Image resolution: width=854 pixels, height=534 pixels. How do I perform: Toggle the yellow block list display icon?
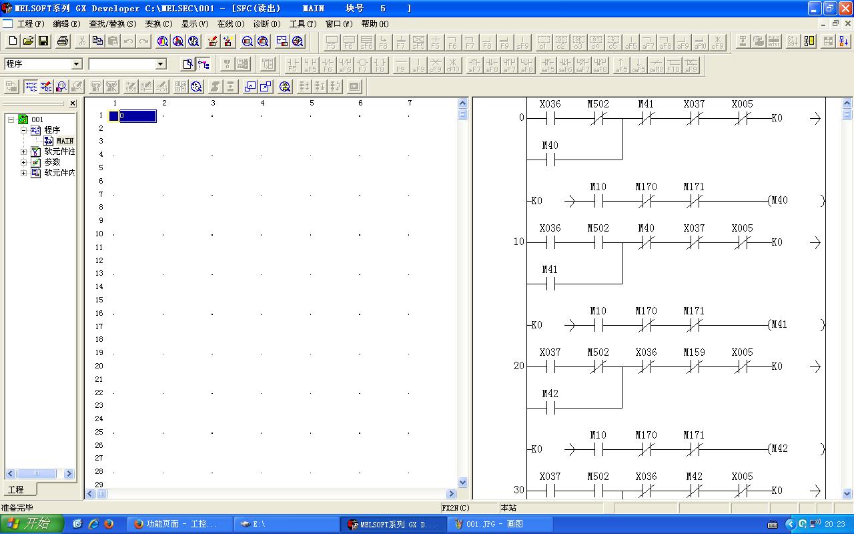click(x=809, y=41)
